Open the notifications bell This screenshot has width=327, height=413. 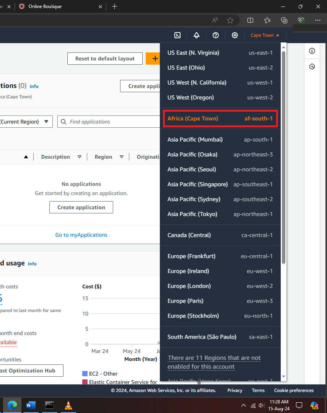coord(197,35)
